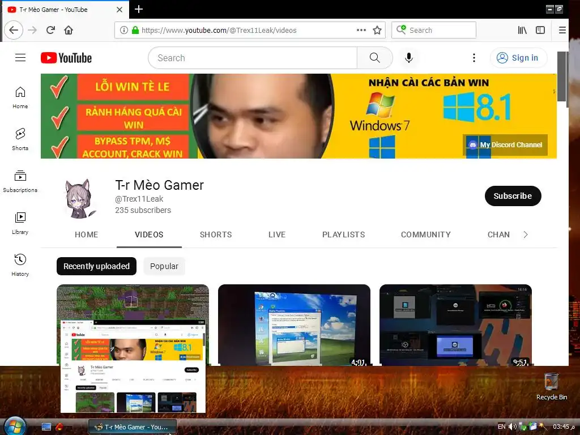Screen dimensions: 580x435
Task: Open Home in YouTube sidebar
Action: [20, 97]
